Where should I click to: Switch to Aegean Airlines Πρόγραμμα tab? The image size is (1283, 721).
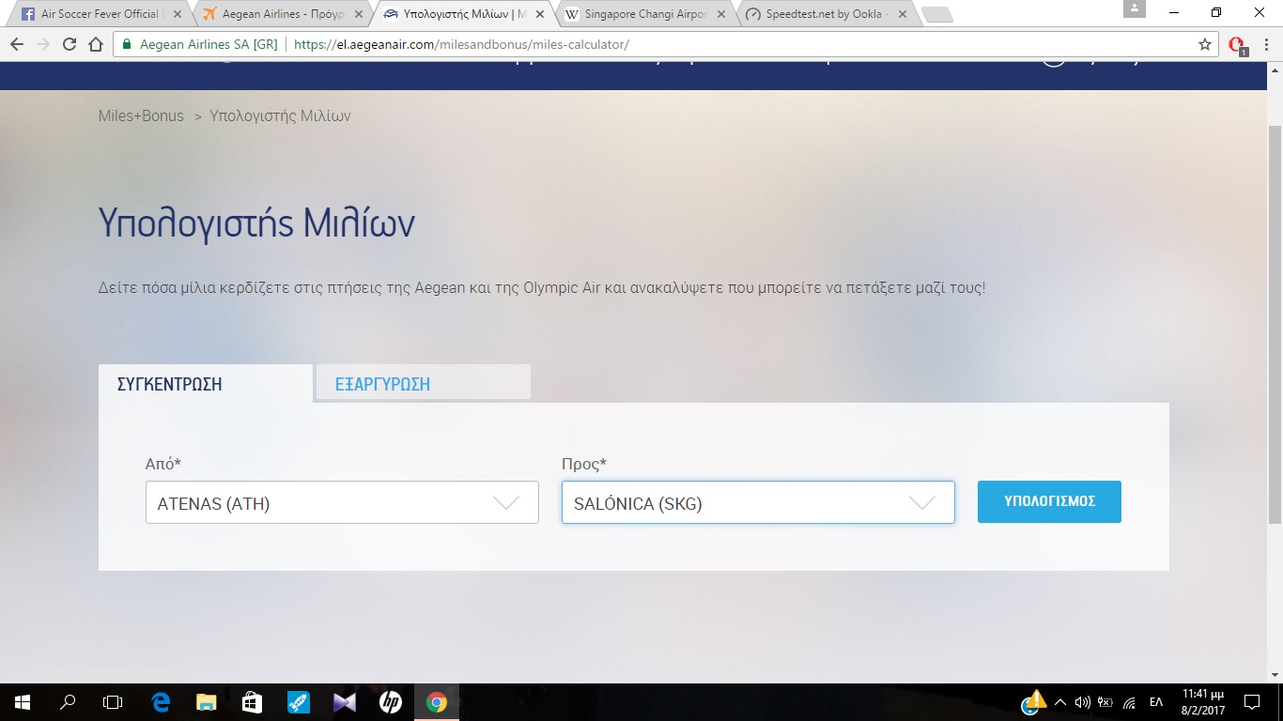tap(280, 15)
